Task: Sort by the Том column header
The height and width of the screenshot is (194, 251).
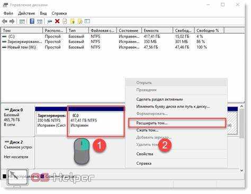Action: [22, 30]
